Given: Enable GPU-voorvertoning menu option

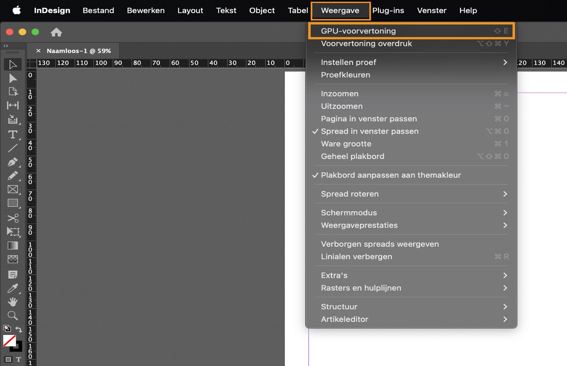Looking at the screenshot, I should (358, 31).
